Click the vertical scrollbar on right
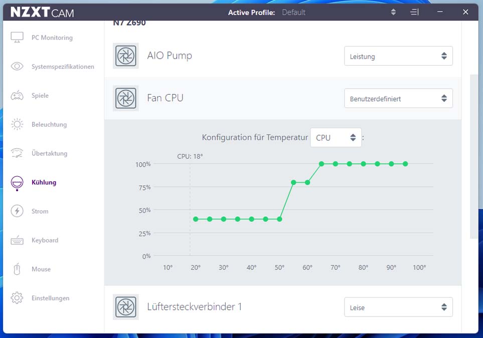Image resolution: width=483 pixels, height=338 pixels. pyautogui.click(x=474, y=156)
